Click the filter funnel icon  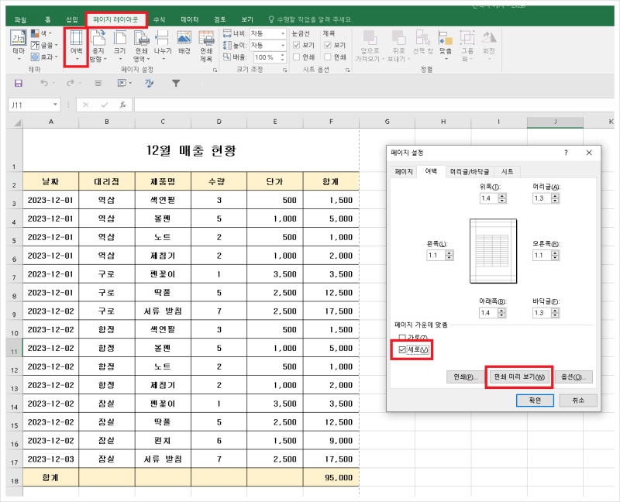tap(176, 83)
